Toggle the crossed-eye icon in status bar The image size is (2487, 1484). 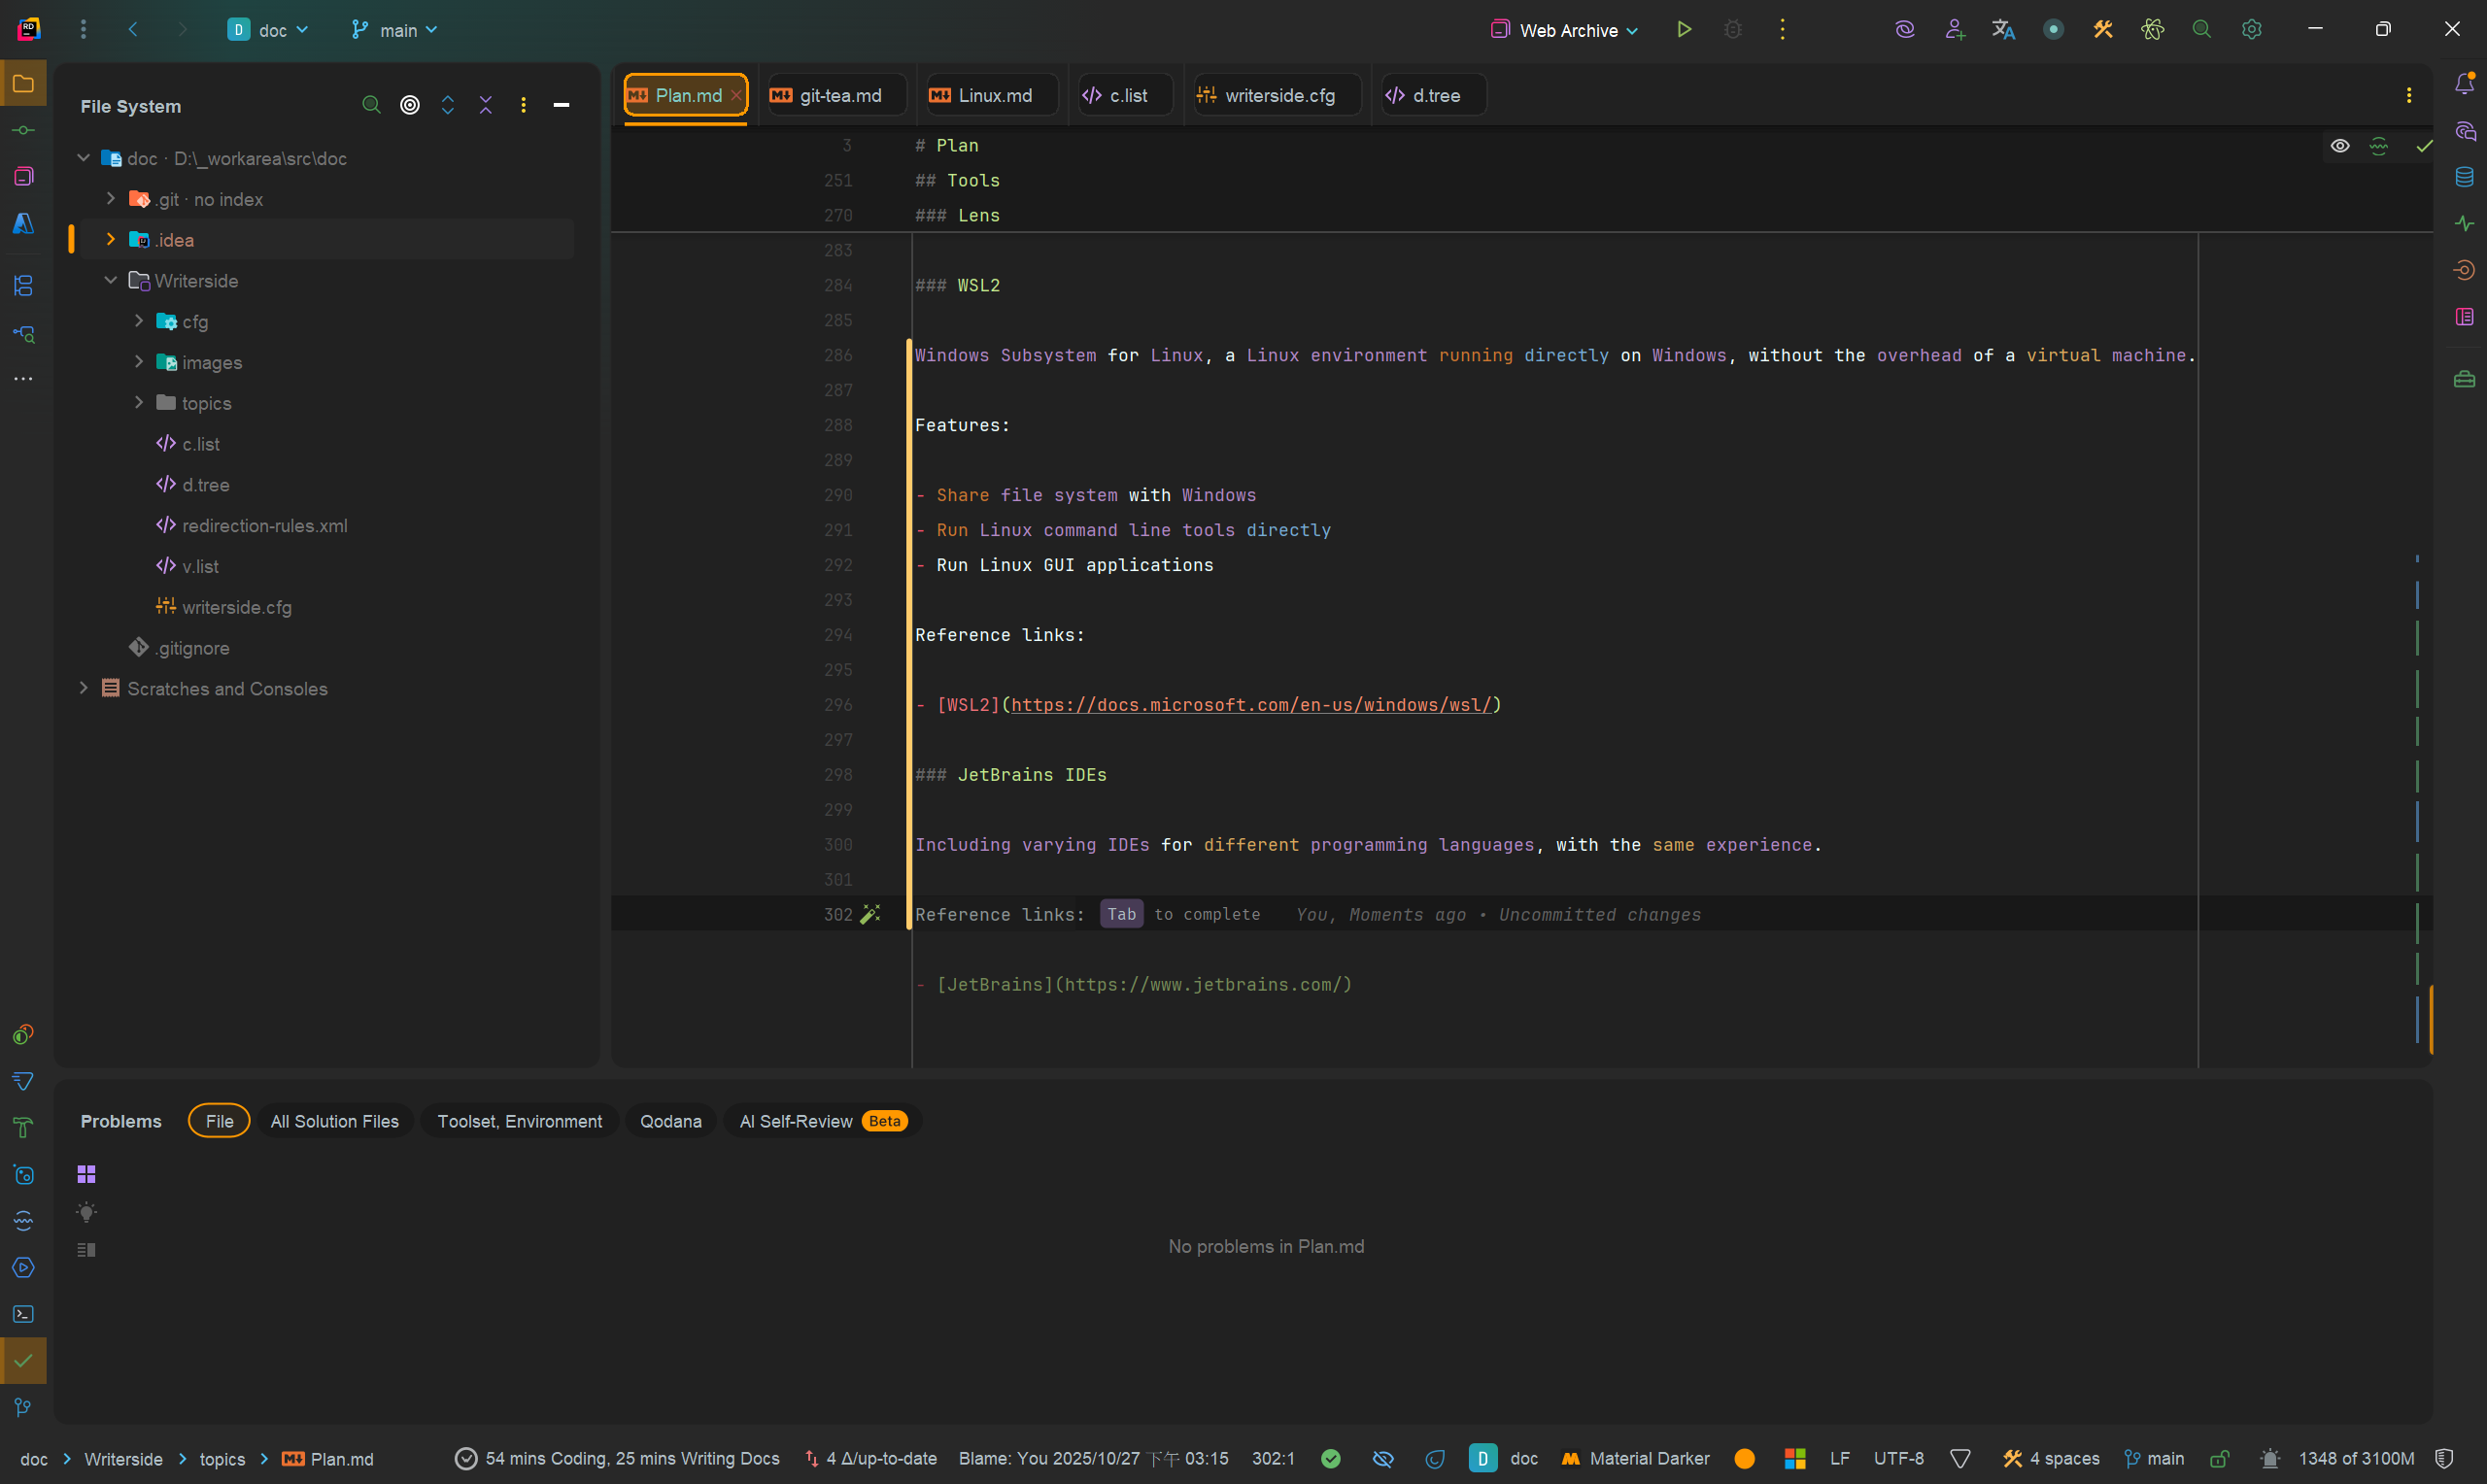pyautogui.click(x=1383, y=1459)
